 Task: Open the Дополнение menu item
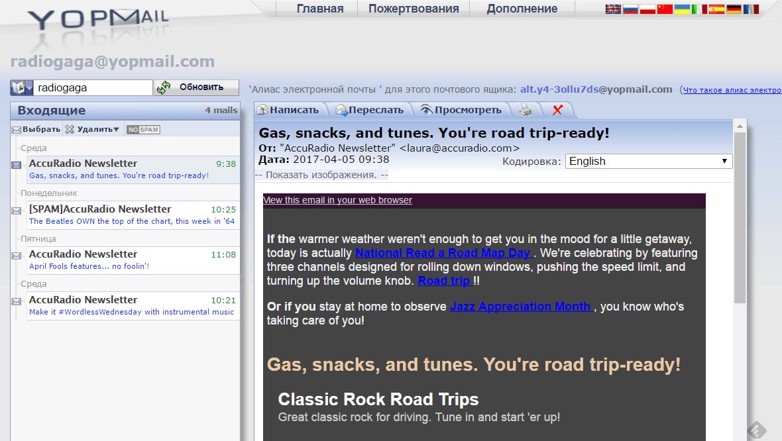point(522,9)
